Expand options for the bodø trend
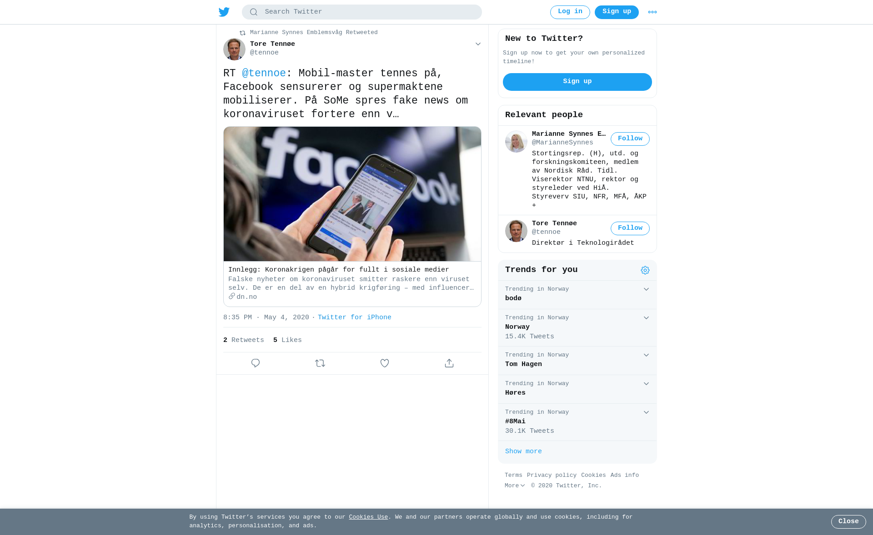The width and height of the screenshot is (873, 535). click(x=646, y=289)
